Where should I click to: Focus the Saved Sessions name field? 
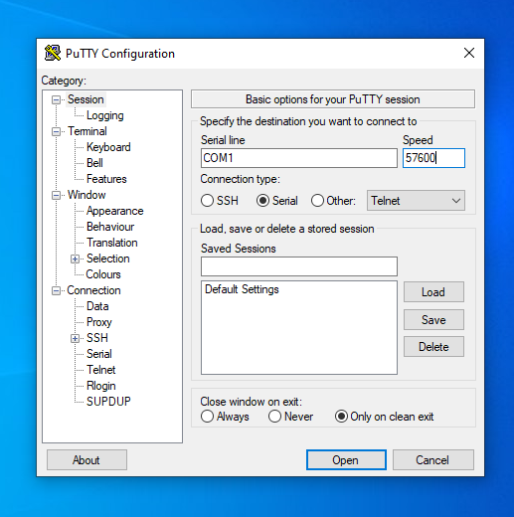click(x=299, y=266)
